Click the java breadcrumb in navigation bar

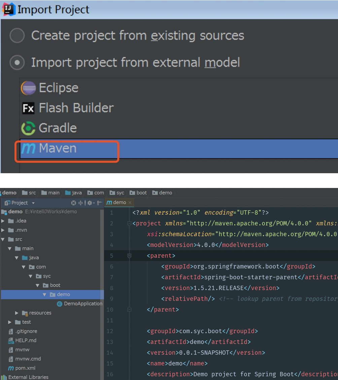click(73, 193)
